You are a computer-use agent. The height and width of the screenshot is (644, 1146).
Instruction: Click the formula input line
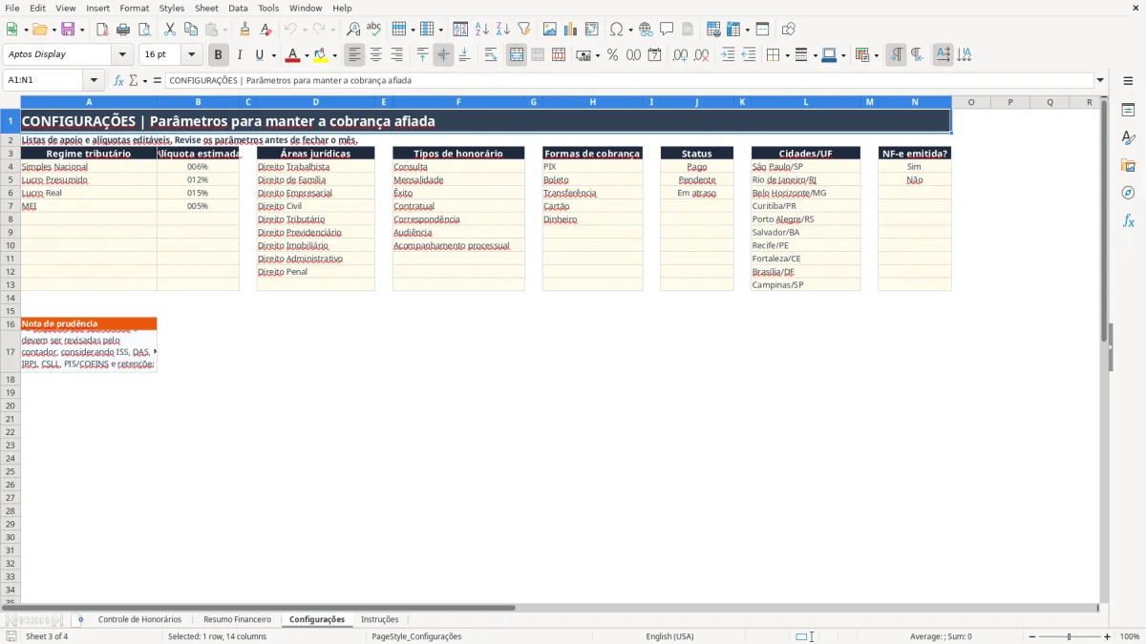[x=628, y=80]
